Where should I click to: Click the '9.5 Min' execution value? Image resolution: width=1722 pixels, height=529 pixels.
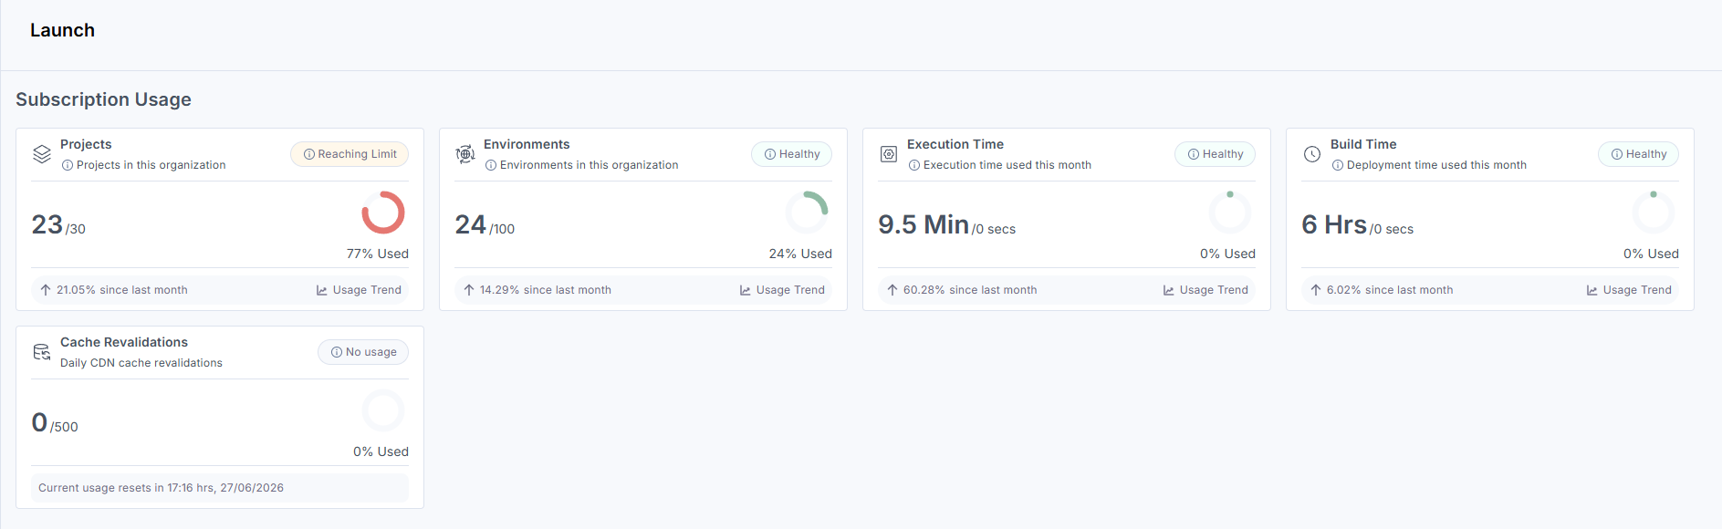924,224
